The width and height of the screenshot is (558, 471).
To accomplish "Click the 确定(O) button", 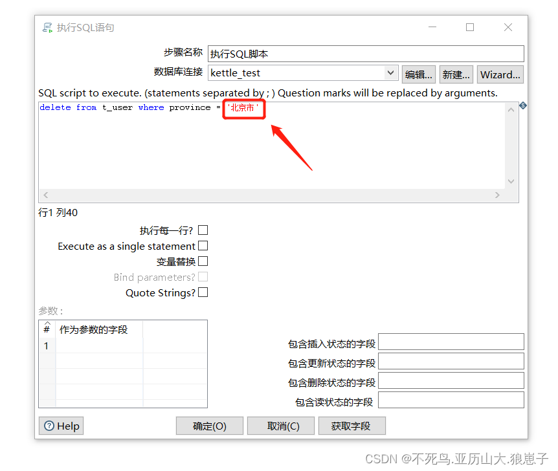I will [209, 426].
